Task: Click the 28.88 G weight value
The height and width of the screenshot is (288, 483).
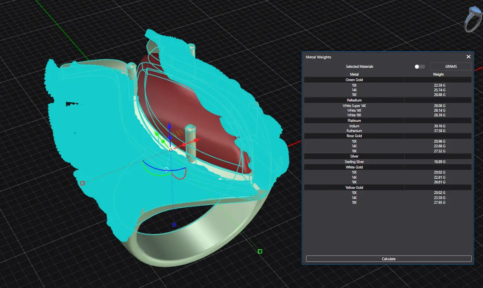Action: [x=440, y=95]
